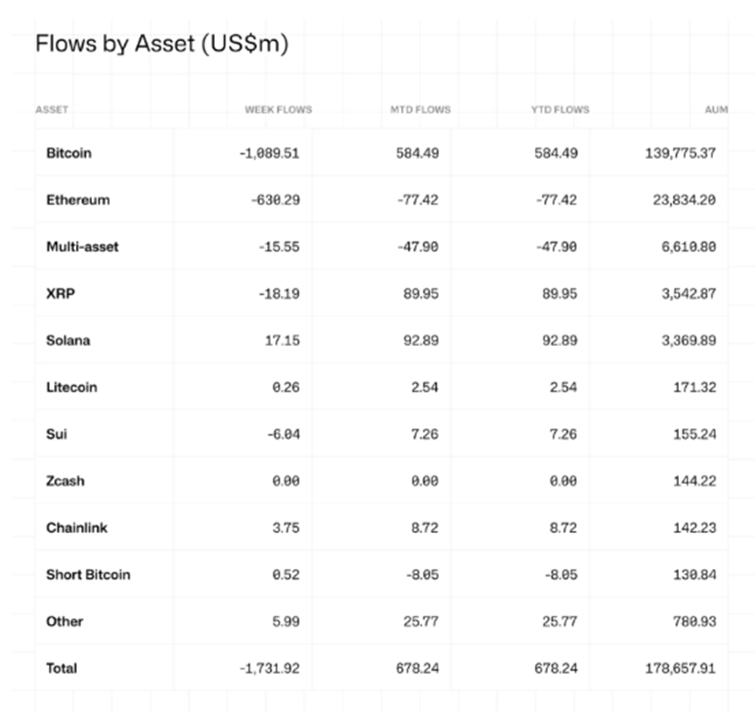
Task: Select the Solana asset name
Action: pyautogui.click(x=68, y=341)
